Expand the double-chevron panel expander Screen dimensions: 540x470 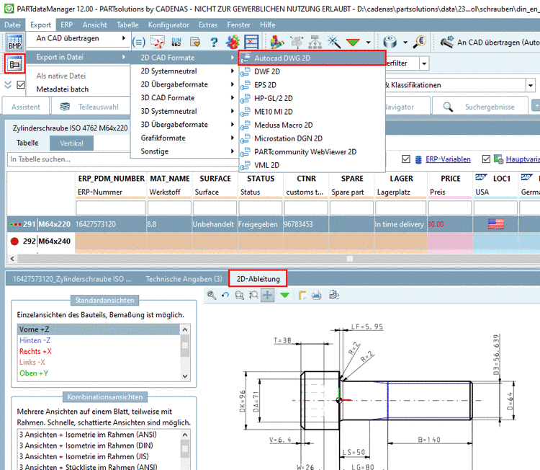(x=8, y=84)
